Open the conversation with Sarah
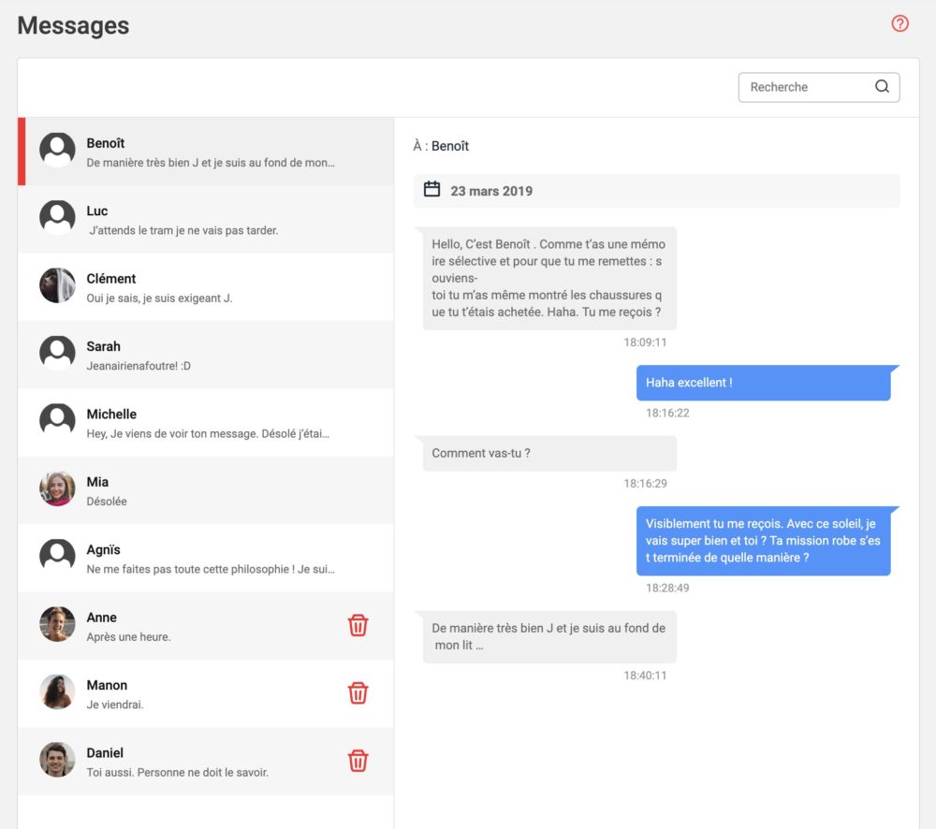Image resolution: width=936 pixels, height=829 pixels. coord(206,355)
